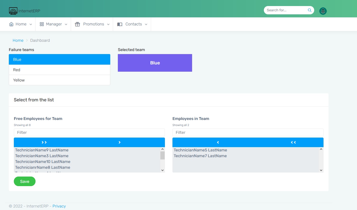Select TechnicianName10 LastName

87,162
